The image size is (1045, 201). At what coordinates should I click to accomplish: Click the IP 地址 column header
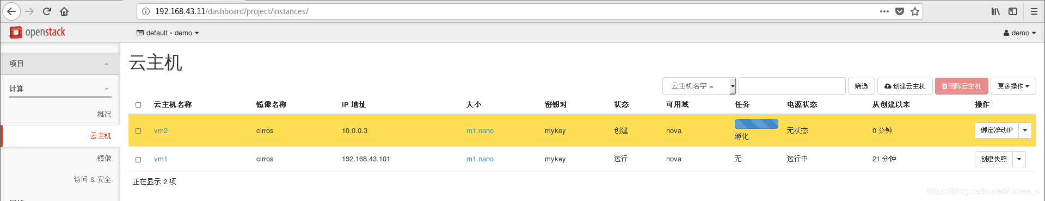tap(354, 104)
